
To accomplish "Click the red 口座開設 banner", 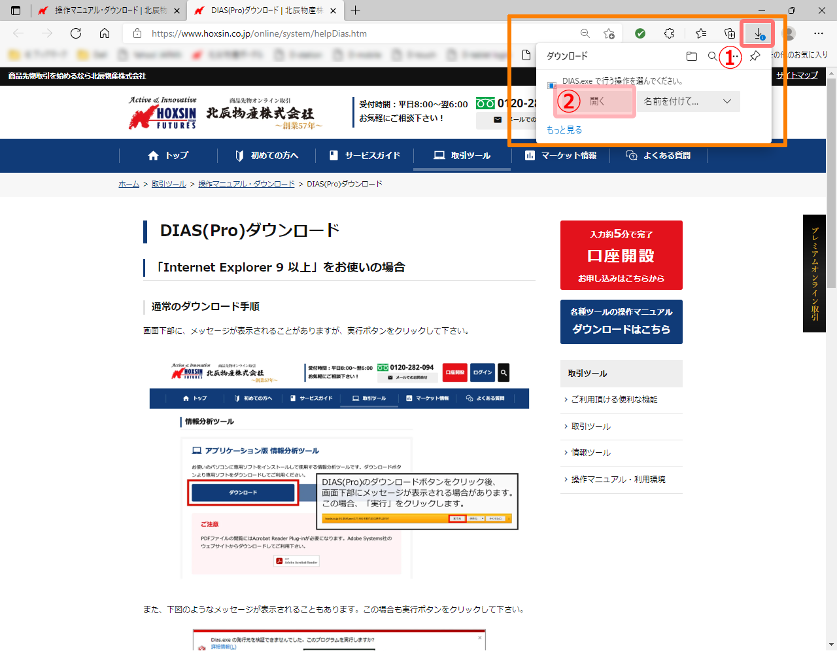I will coord(621,255).
